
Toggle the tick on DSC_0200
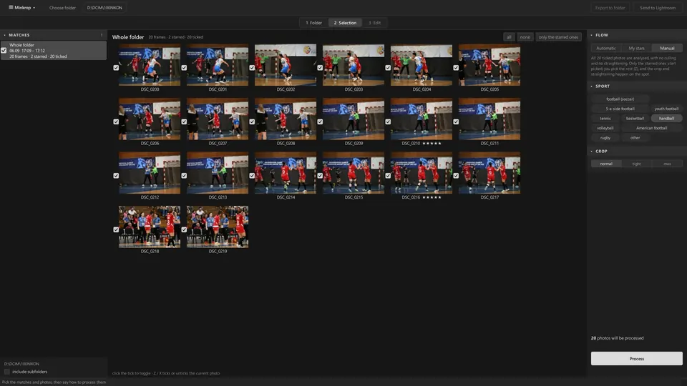coord(116,68)
